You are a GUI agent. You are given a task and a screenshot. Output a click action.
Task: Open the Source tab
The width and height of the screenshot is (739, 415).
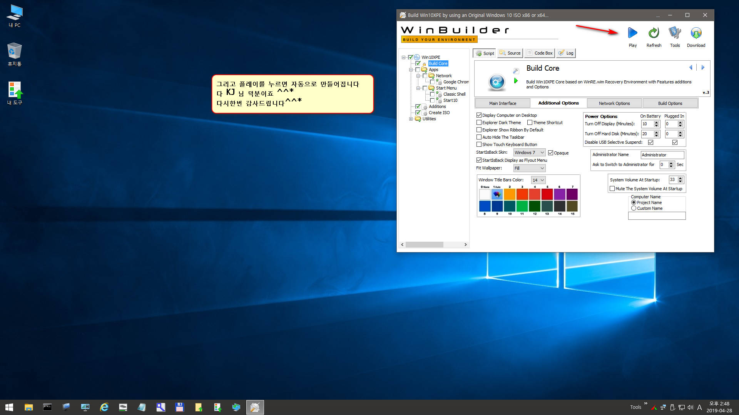tap(510, 53)
